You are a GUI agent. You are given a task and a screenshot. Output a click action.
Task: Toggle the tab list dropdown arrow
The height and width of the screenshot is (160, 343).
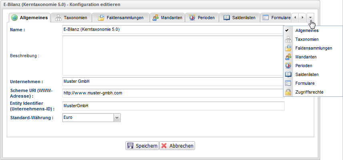310,18
